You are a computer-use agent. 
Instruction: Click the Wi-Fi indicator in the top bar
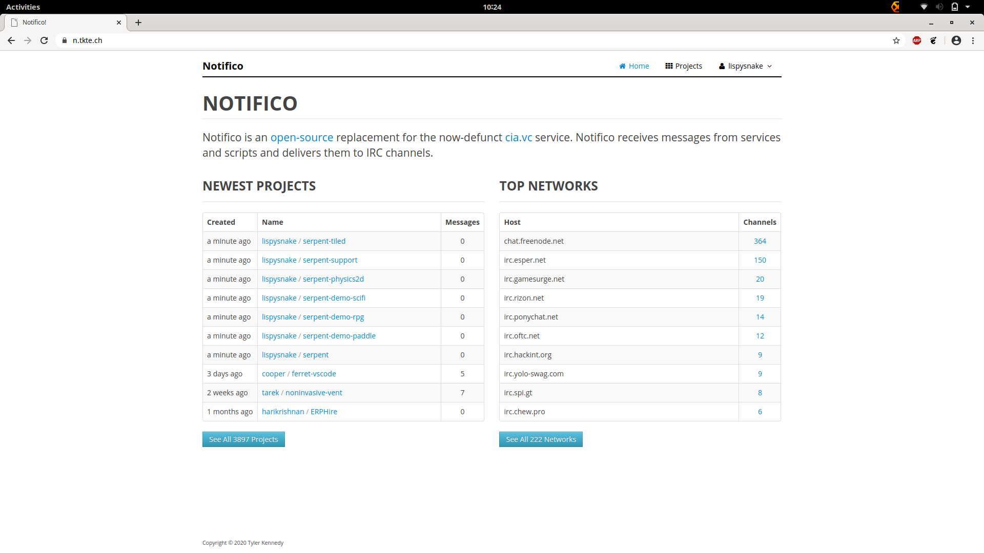click(x=924, y=7)
